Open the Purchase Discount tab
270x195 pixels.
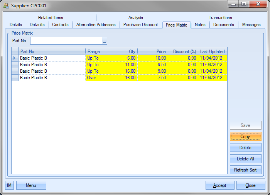click(x=140, y=25)
